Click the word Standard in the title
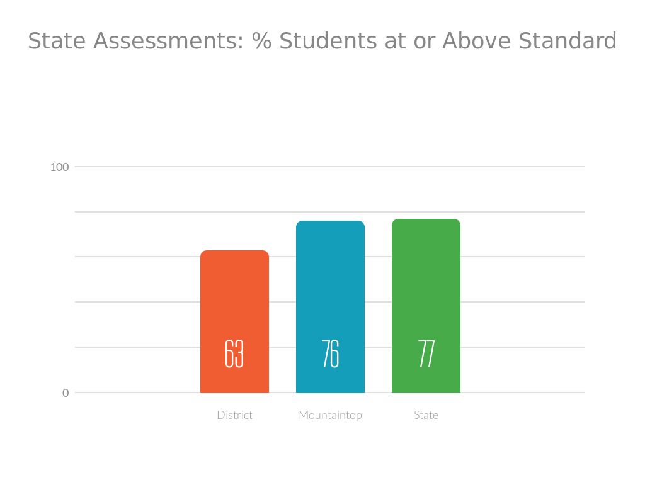This screenshot has width=645, height=483. pos(567,41)
